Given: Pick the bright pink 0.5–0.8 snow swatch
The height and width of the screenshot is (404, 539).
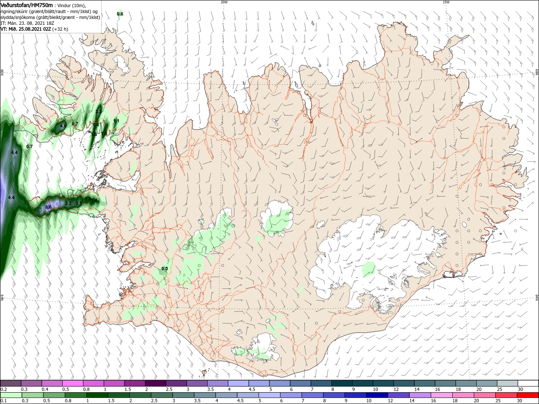Looking at the screenshot, I should coord(72,383).
